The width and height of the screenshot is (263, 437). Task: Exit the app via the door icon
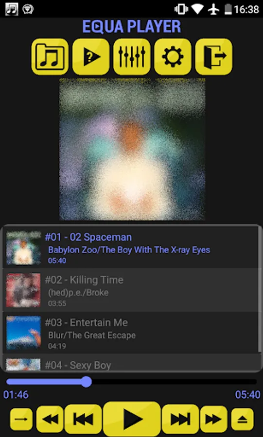213,57
